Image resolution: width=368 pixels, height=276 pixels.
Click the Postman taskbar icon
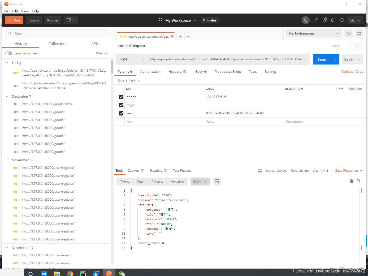coord(109,273)
